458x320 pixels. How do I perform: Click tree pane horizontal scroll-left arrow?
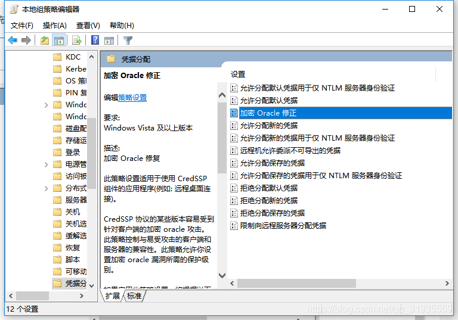click(11, 296)
